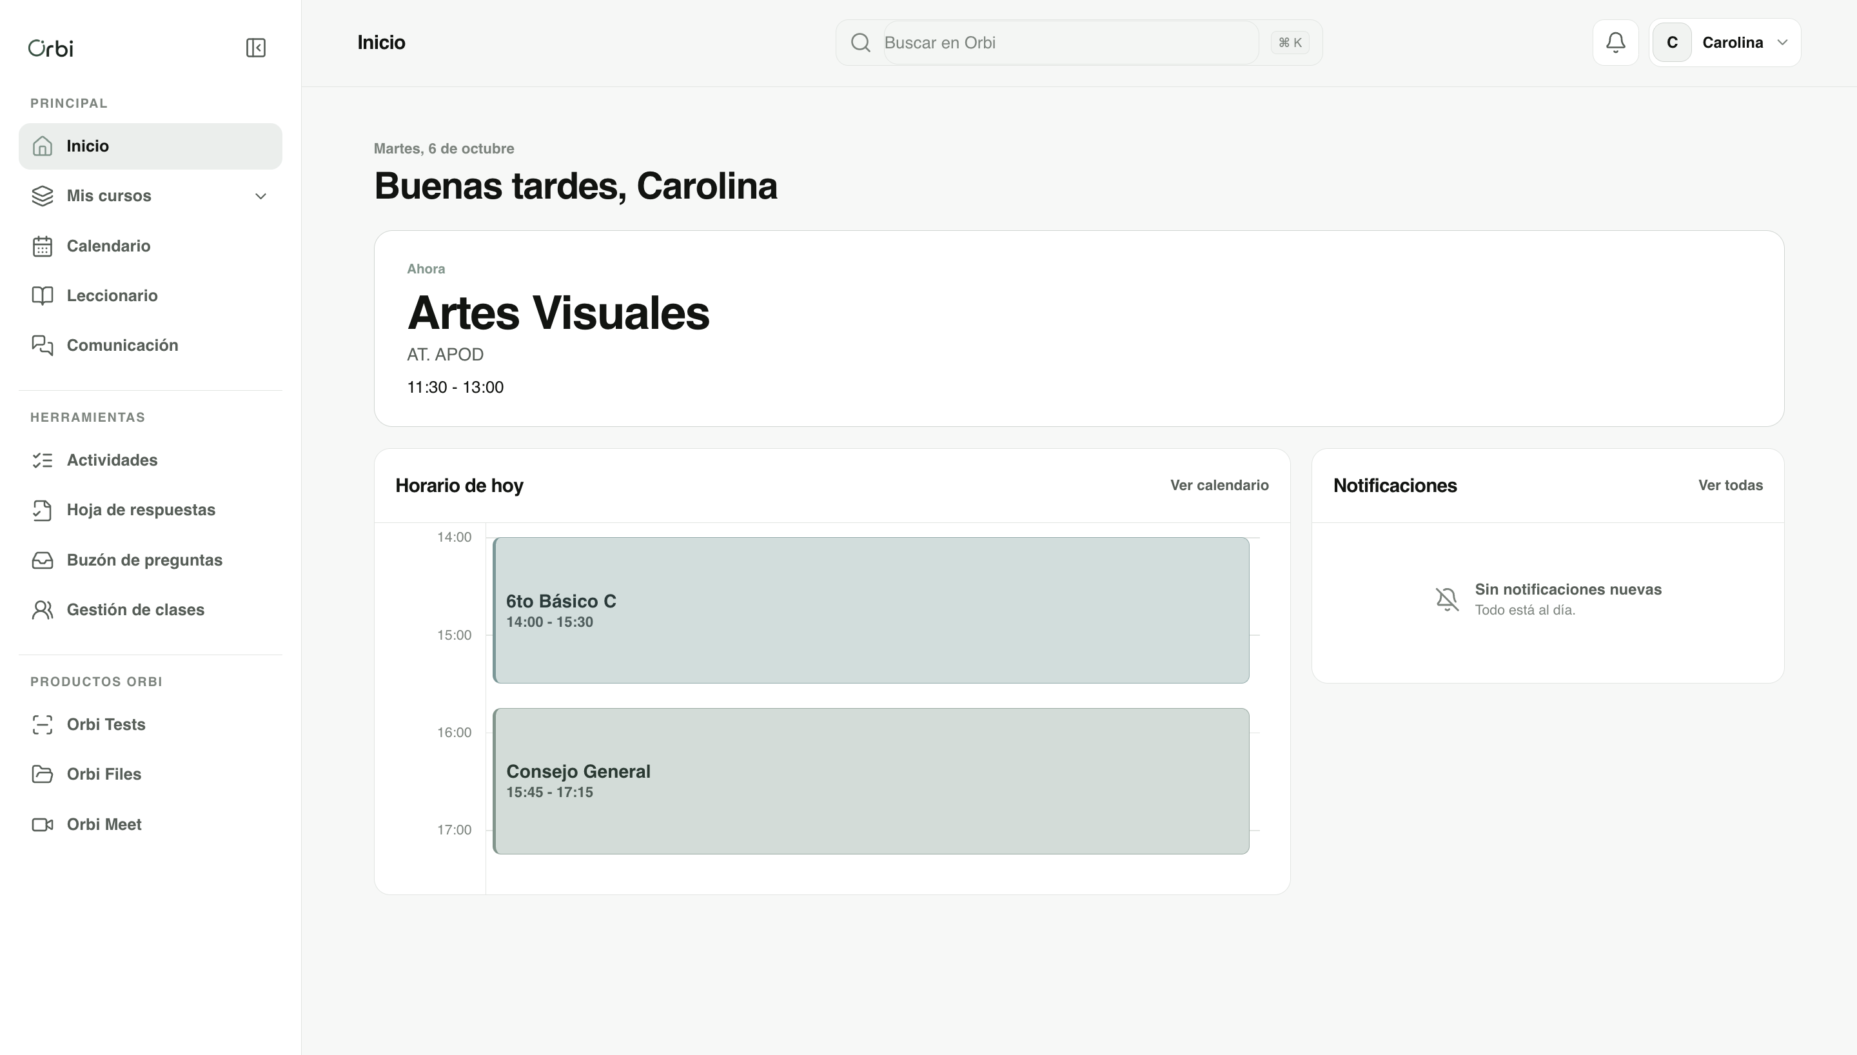This screenshot has width=1857, height=1055.
Task: Click the Orbi Meet camera icon
Action: point(43,825)
